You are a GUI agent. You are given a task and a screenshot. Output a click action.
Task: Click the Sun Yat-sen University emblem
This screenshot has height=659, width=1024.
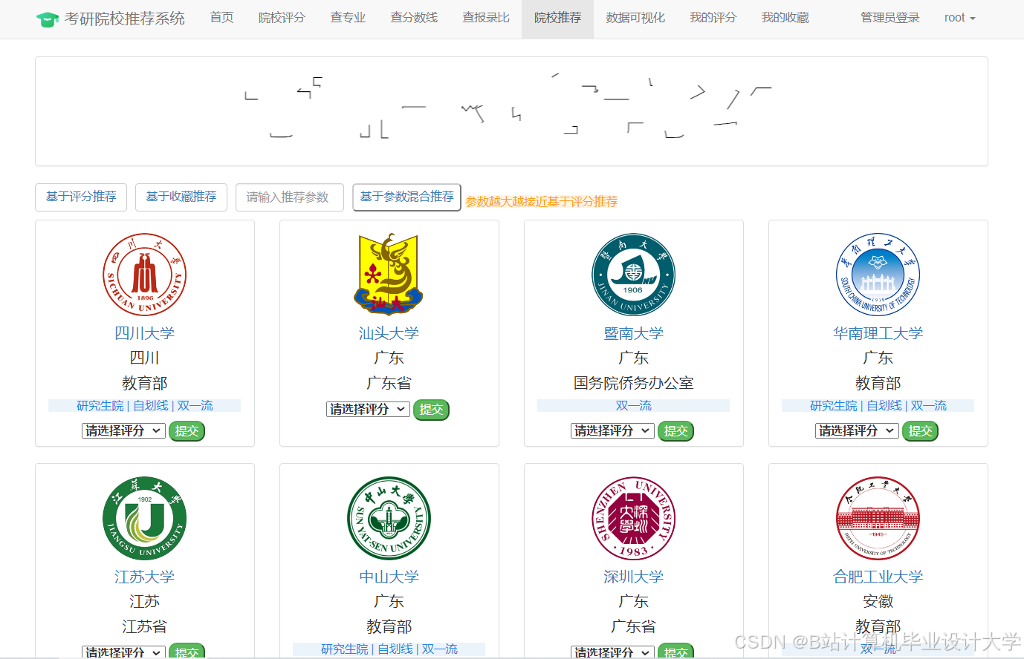coord(389,518)
